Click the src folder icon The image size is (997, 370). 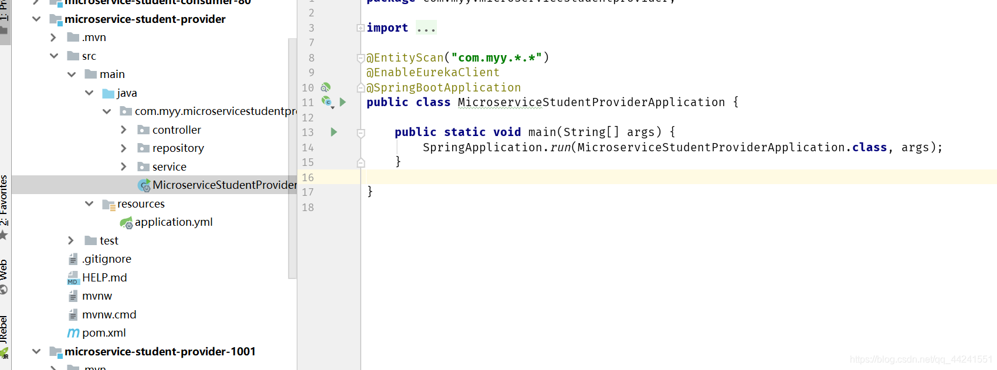73,56
